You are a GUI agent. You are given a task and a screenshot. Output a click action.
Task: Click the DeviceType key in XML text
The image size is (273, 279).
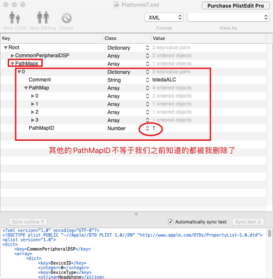tap(63, 272)
